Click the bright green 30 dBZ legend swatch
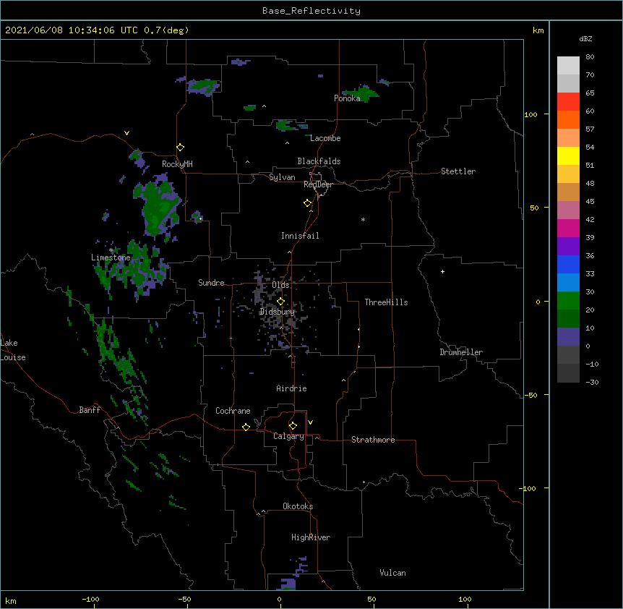 [x=568, y=301]
